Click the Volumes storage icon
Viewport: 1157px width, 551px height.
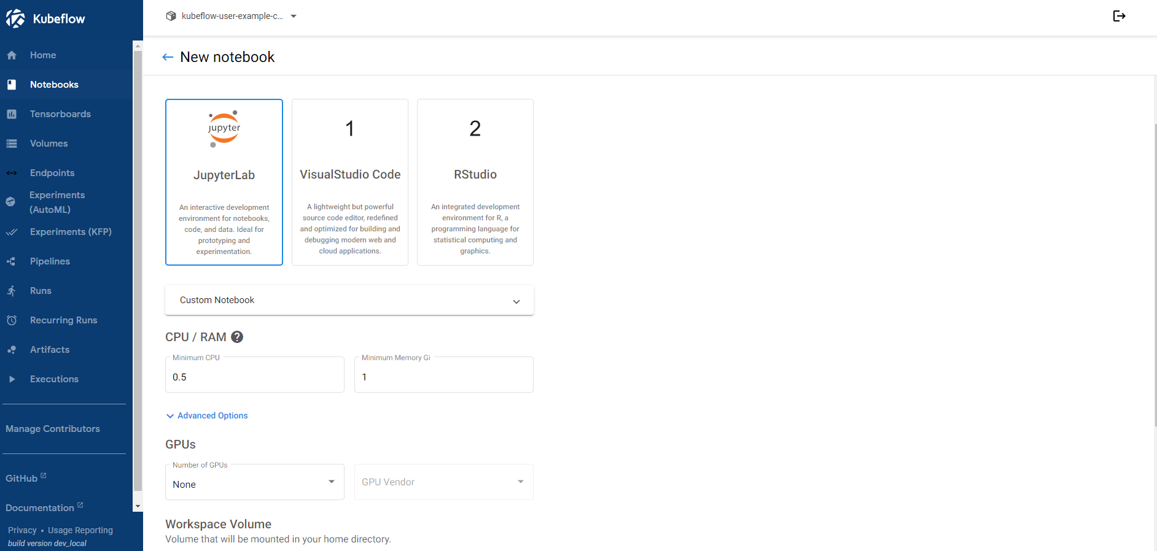tap(12, 144)
